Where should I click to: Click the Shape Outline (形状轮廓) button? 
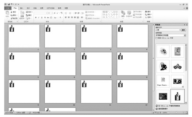[x=138, y=15]
